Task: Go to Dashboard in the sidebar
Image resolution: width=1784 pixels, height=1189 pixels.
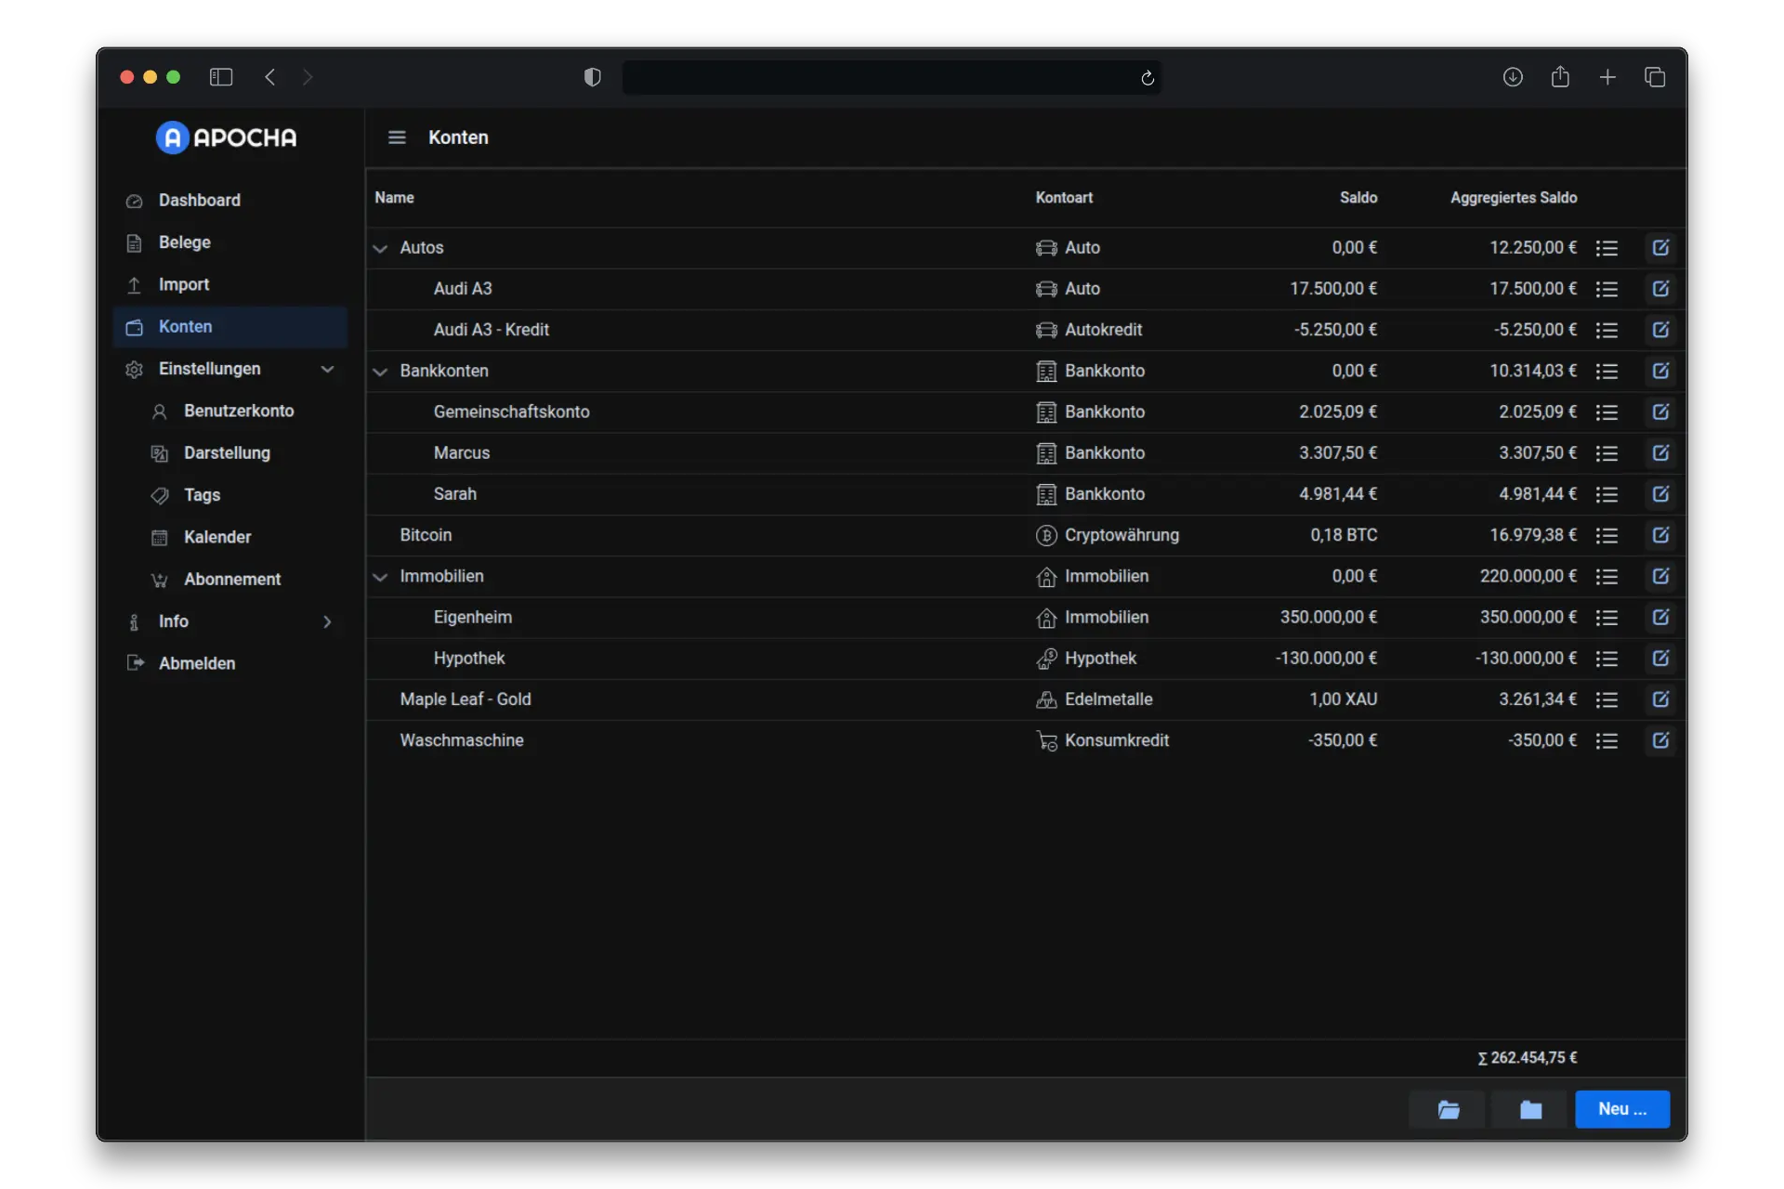Action: pyautogui.click(x=199, y=201)
